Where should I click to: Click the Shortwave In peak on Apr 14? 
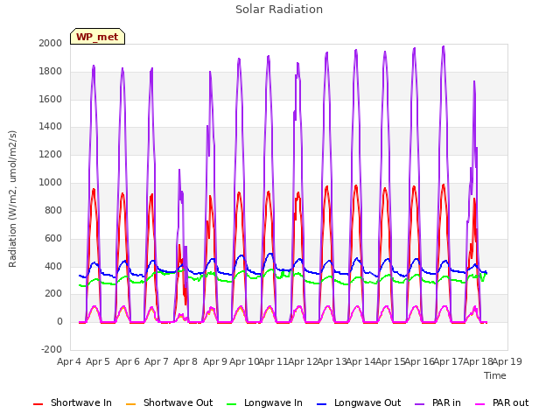point(356,186)
